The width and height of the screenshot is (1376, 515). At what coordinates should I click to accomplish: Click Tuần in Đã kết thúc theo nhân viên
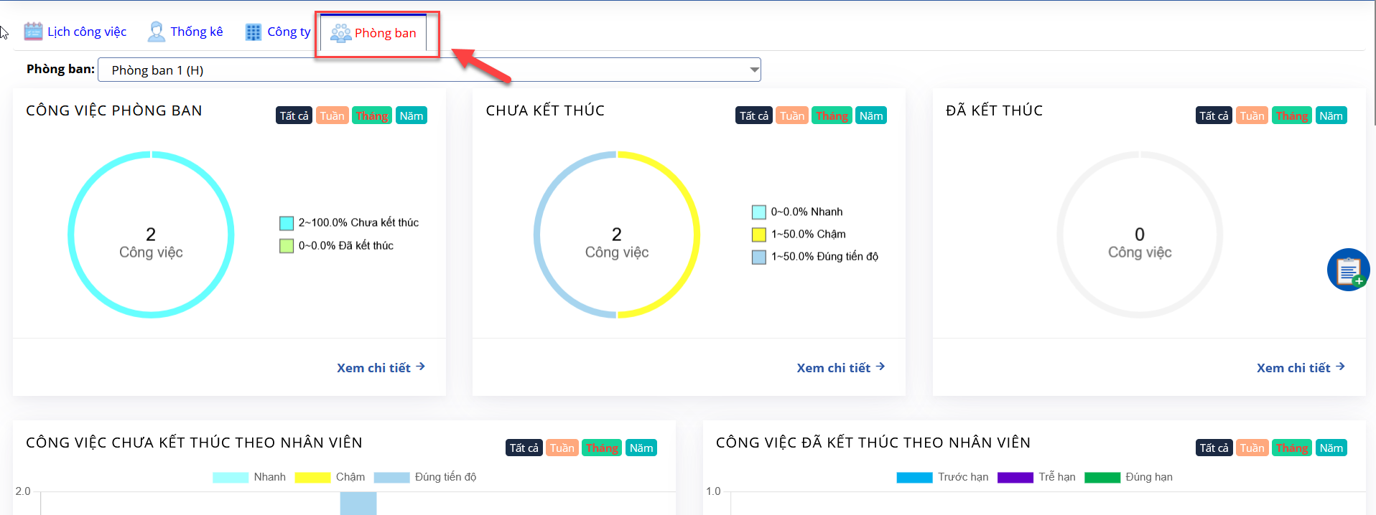(1252, 448)
